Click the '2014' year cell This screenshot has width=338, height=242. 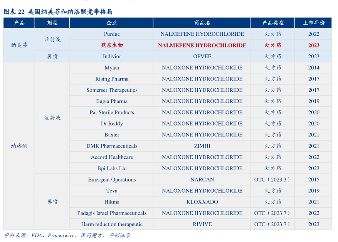tap(314, 68)
